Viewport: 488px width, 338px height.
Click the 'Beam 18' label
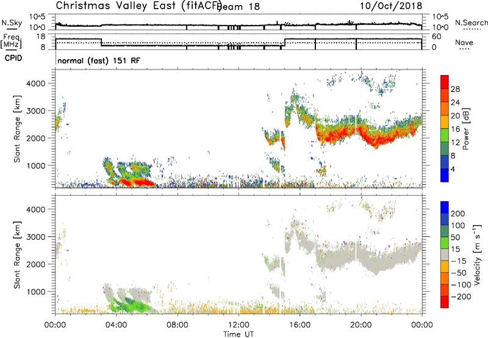(x=239, y=7)
